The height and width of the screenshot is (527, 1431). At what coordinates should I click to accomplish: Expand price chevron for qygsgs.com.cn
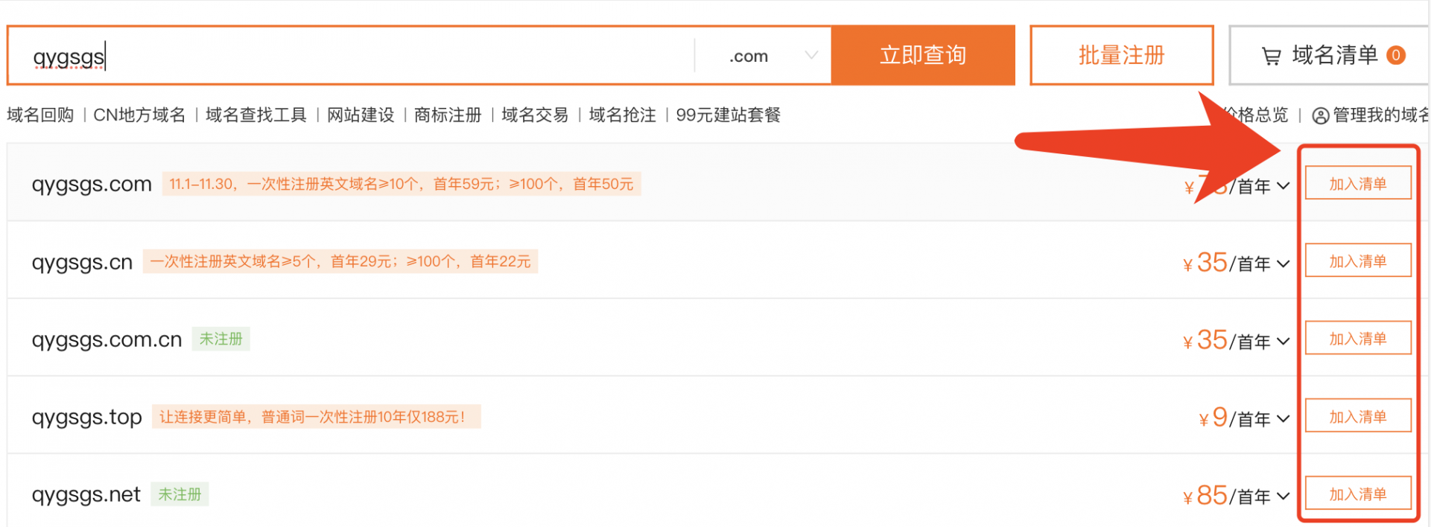[x=1283, y=341]
